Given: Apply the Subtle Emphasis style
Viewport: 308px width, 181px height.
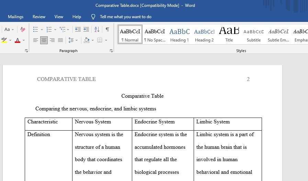Looking at the screenshot, I should coord(278,35).
